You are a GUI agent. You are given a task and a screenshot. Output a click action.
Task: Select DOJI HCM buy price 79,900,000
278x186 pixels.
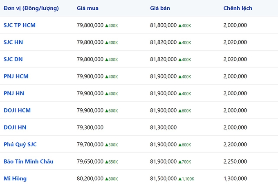coord(90,110)
